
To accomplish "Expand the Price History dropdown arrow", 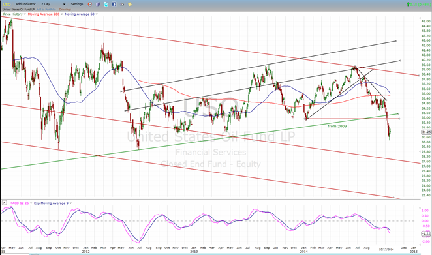I will pyautogui.click(x=25, y=14).
